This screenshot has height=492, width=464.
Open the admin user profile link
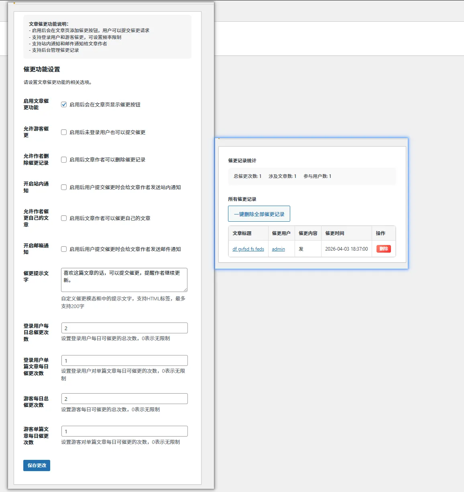pyautogui.click(x=278, y=249)
